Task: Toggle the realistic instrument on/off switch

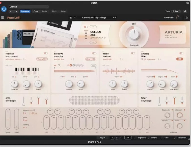Action: pyautogui.click(x=46, y=53)
